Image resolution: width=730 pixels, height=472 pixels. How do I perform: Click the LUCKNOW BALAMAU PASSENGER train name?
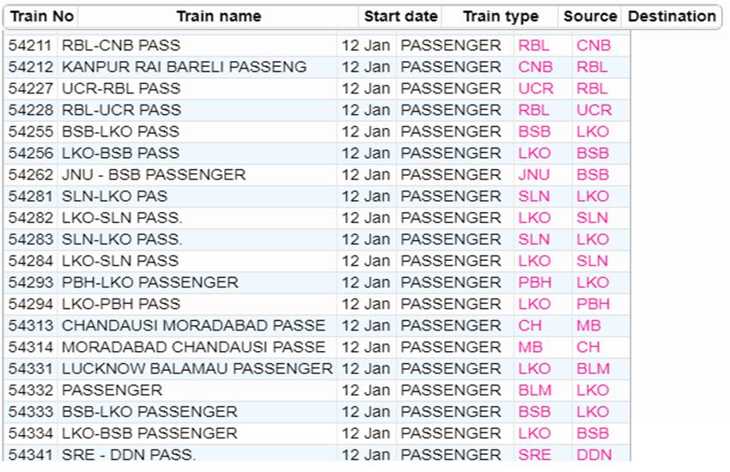coord(197,369)
